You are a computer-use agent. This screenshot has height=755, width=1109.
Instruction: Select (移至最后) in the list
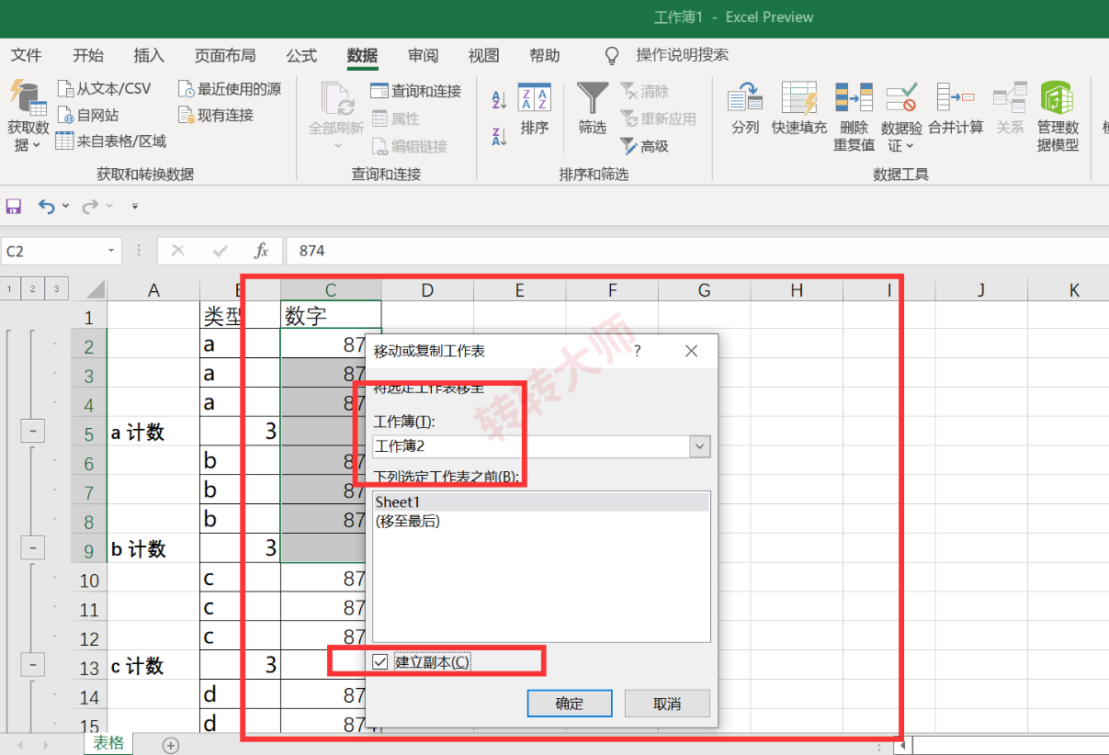point(541,522)
